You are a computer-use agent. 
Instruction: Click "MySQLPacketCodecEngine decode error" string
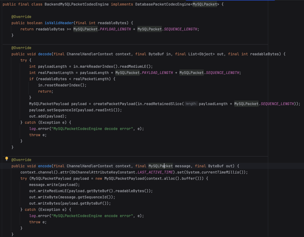[x=92, y=129]
